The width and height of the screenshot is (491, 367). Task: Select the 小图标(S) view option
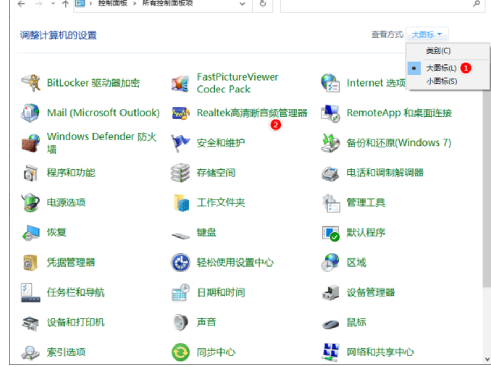click(441, 82)
